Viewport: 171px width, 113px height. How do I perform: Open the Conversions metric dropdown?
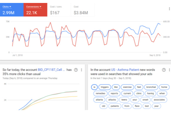[34, 7]
